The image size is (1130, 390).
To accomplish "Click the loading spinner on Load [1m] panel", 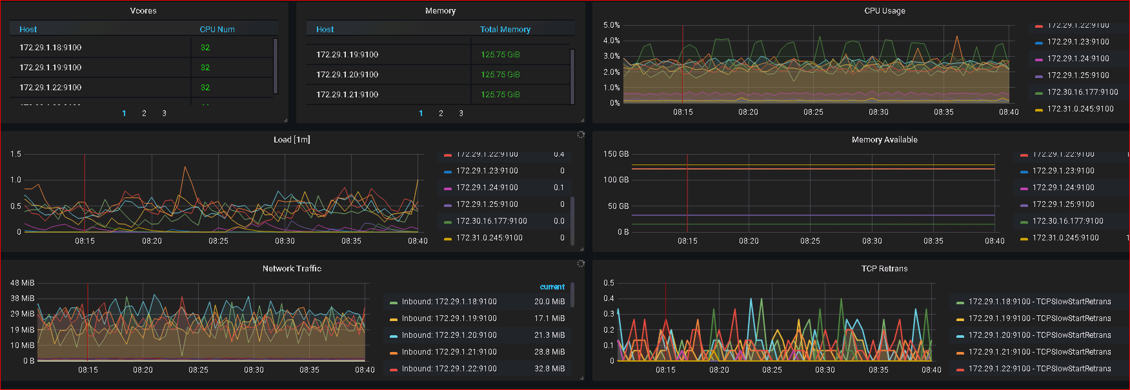I will point(581,135).
